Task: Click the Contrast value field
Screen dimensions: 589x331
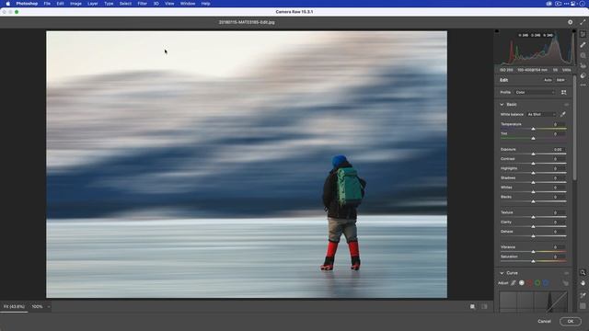Action: [559, 159]
